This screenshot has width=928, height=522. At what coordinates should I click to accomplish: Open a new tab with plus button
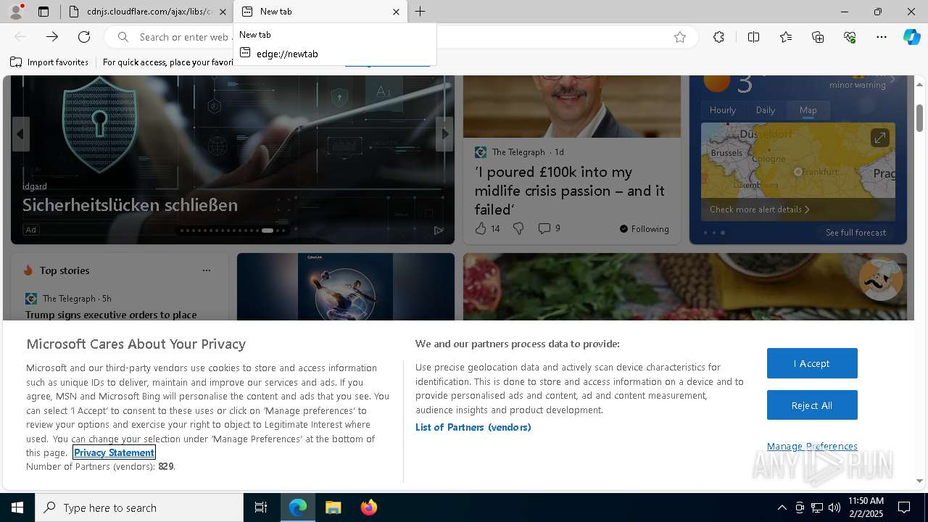(x=420, y=12)
